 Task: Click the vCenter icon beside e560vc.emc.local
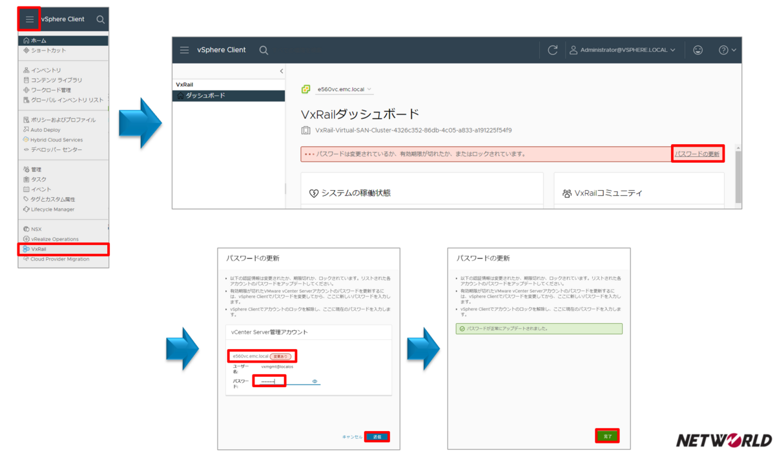(305, 89)
